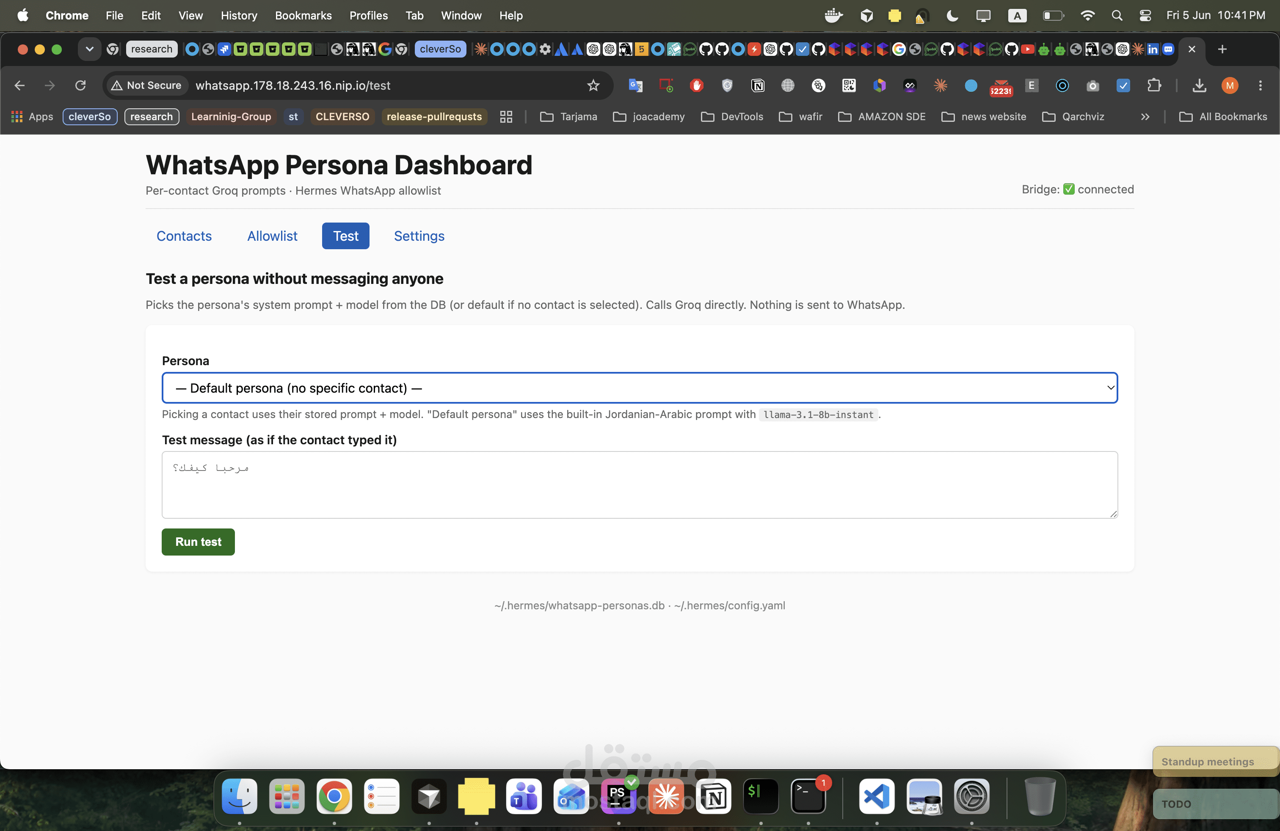Open the Apple menu

22,16
